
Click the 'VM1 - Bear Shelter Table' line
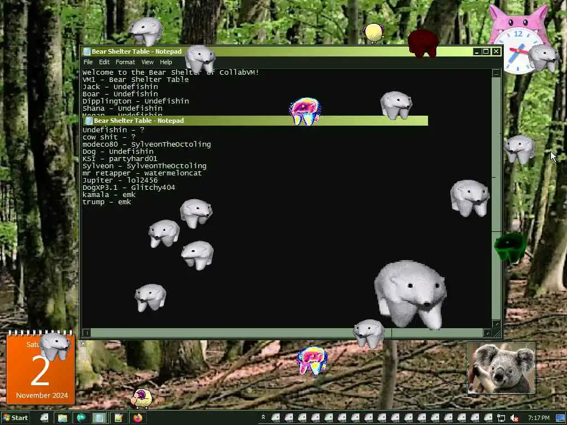pyautogui.click(x=136, y=80)
